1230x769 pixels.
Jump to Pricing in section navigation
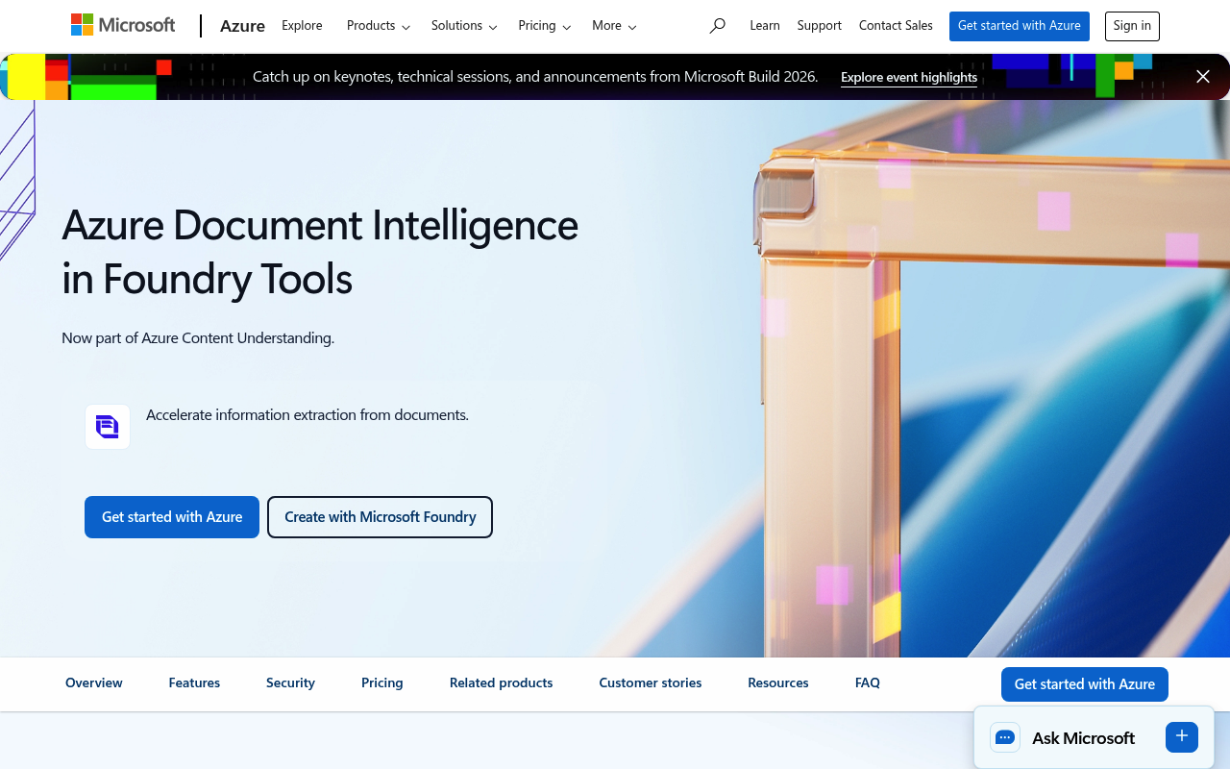pos(382,683)
